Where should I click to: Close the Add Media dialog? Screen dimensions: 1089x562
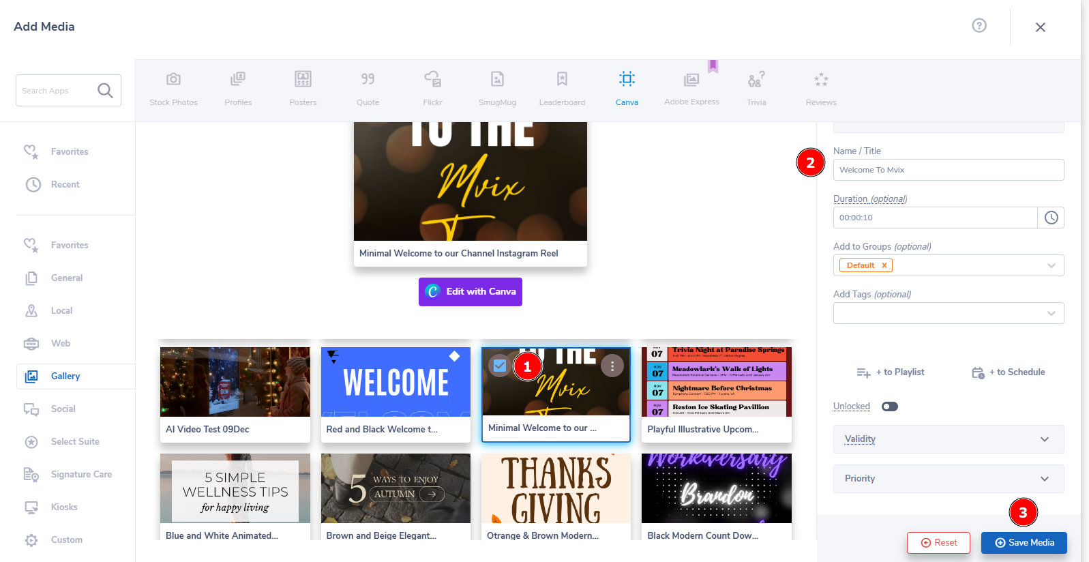[x=1040, y=27]
